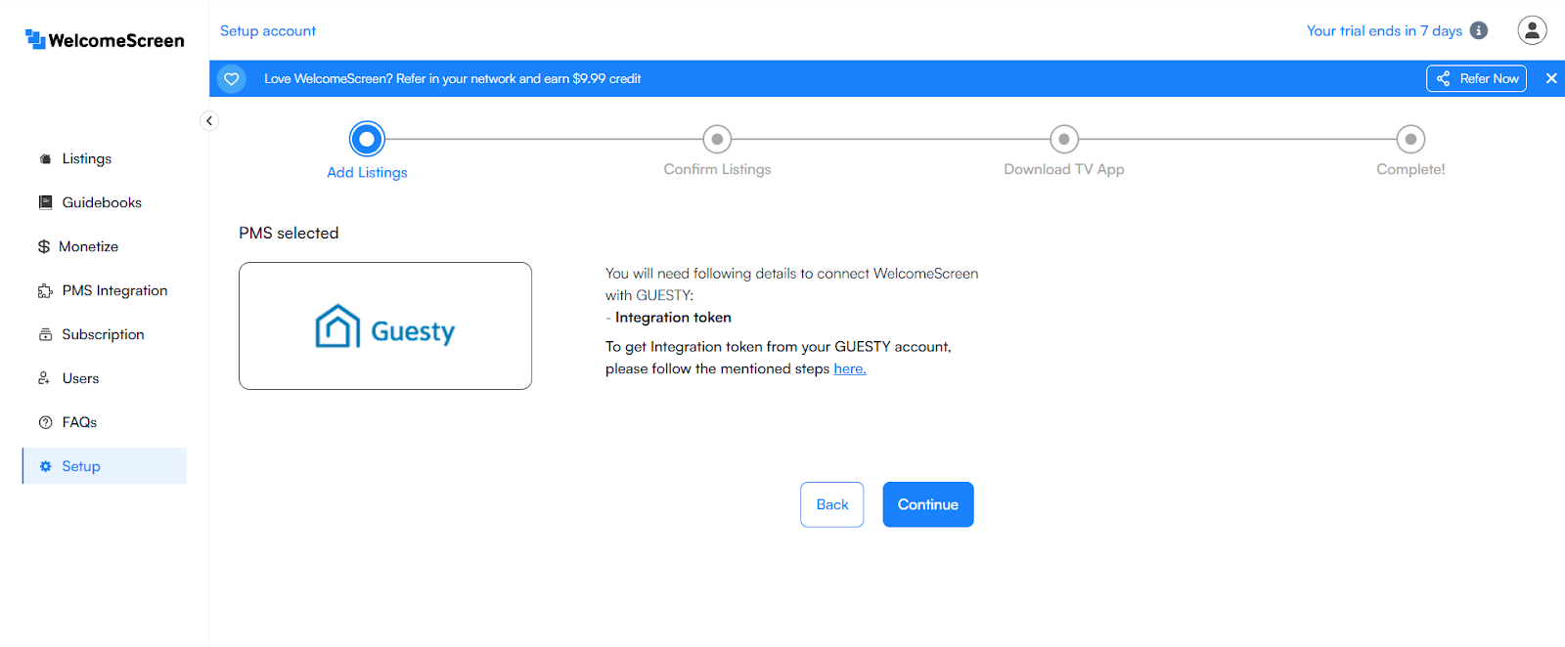This screenshot has width=1565, height=647.
Task: Click the Continue button
Action: [x=928, y=504]
